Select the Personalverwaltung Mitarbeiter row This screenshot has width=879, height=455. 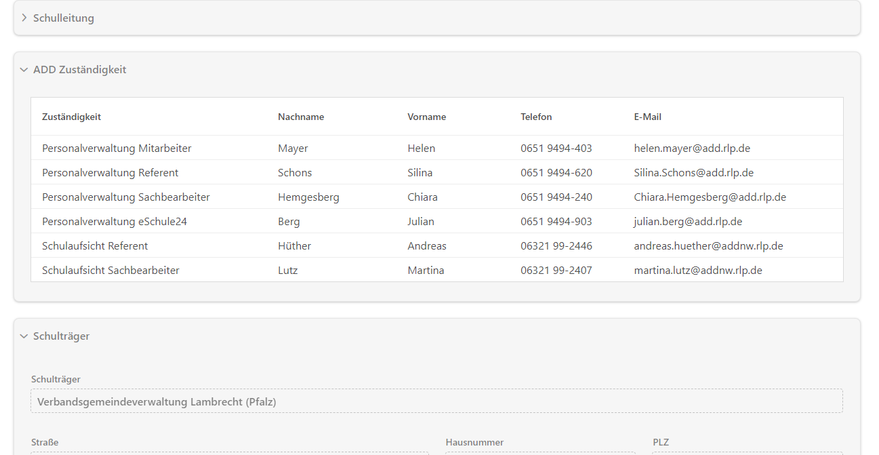tap(117, 149)
